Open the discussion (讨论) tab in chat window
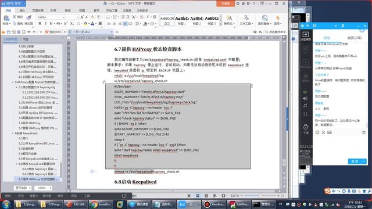This screenshot has width=372, height=209. coord(327,38)
